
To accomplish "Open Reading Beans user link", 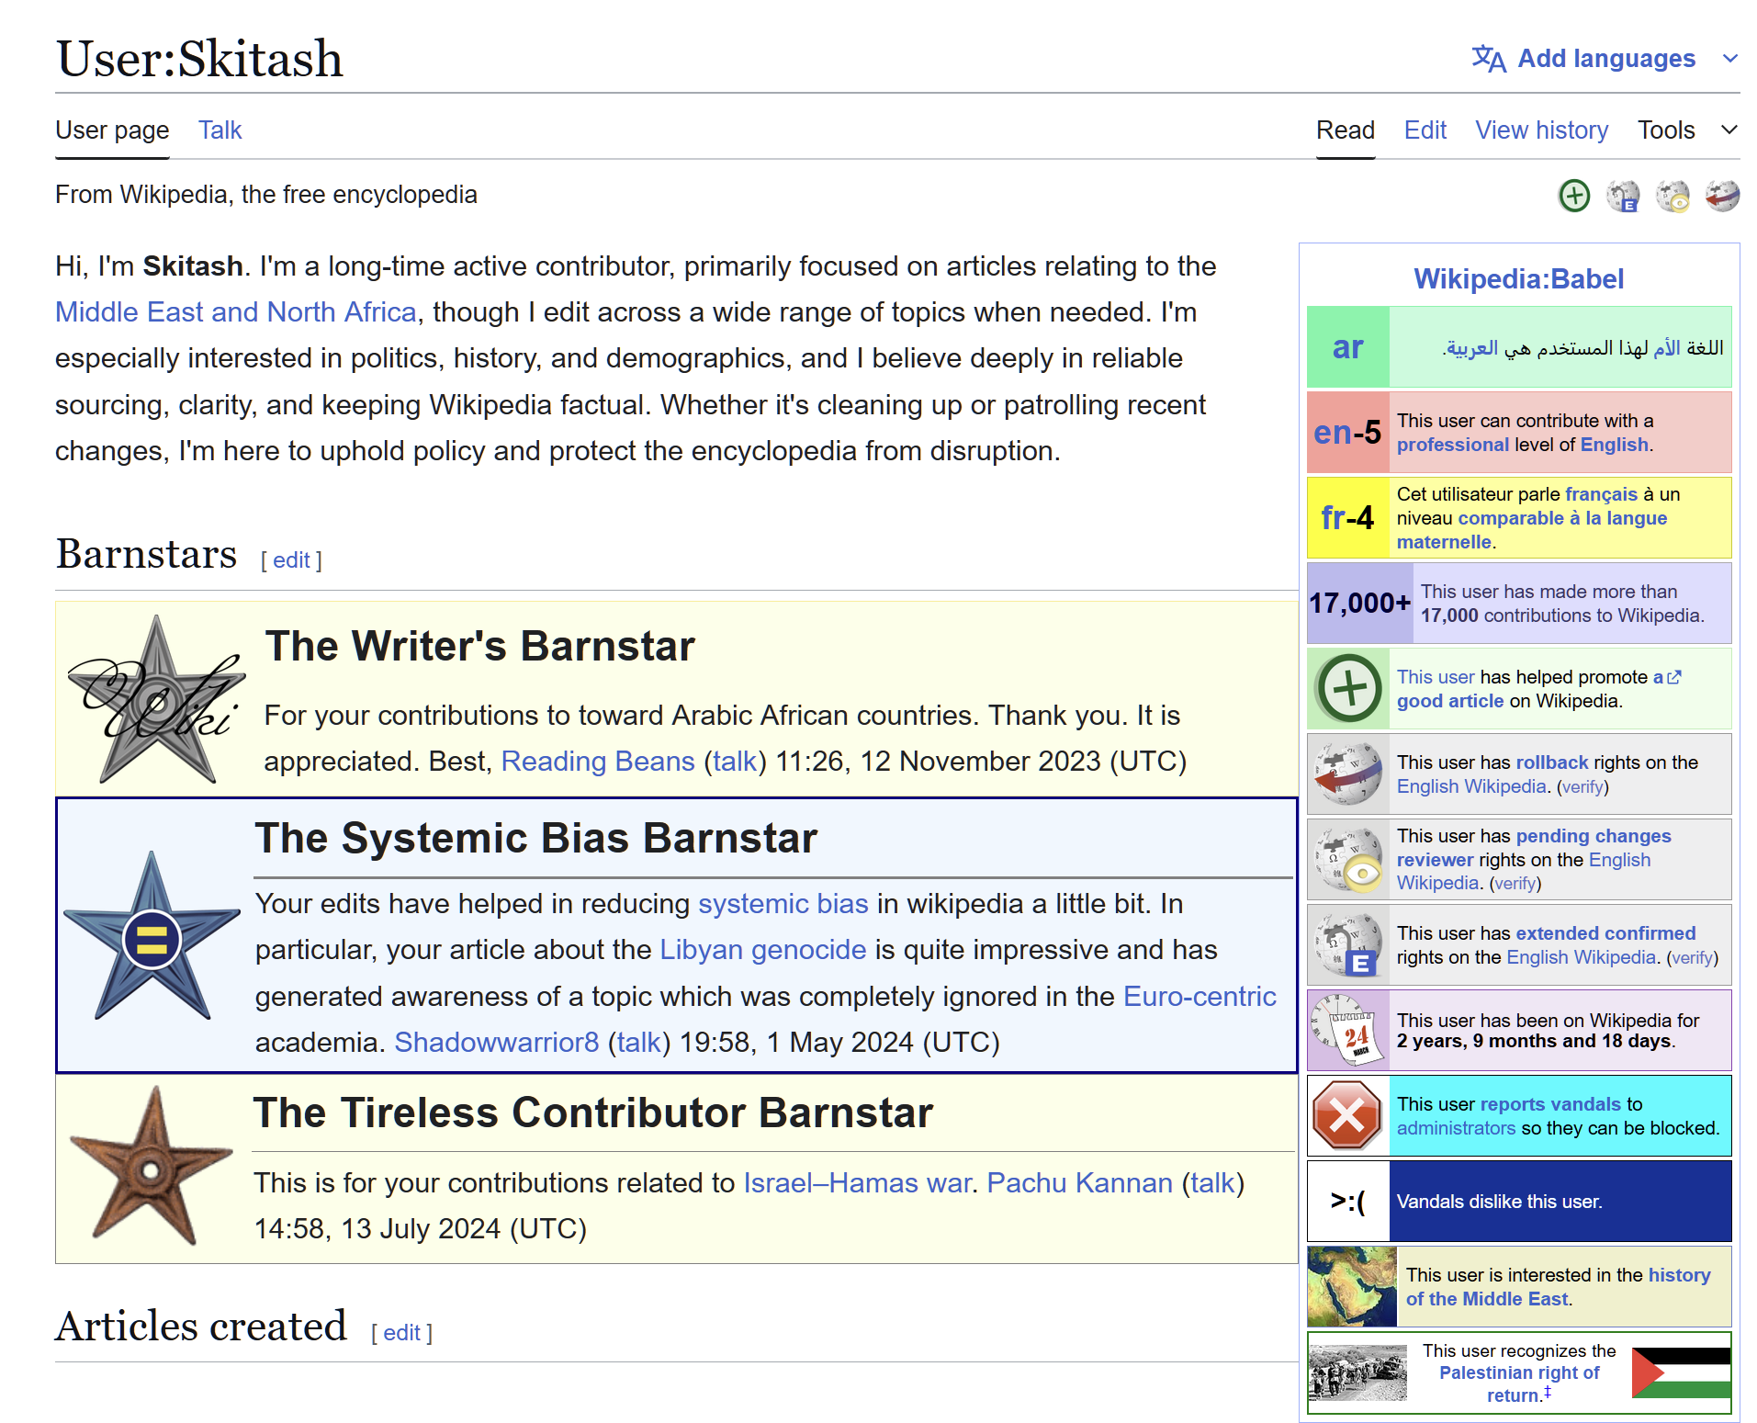I will 598,762.
